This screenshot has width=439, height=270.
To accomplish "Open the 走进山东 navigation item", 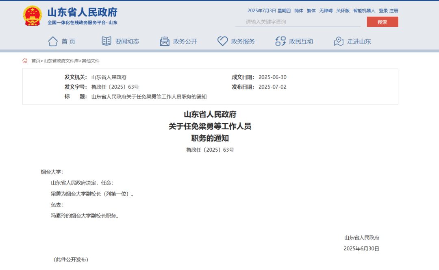I will pyautogui.click(x=359, y=41).
